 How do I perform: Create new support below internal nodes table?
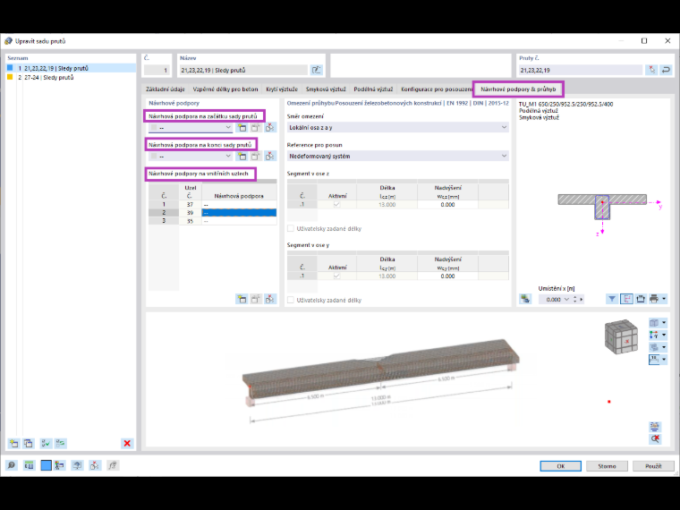(242, 299)
